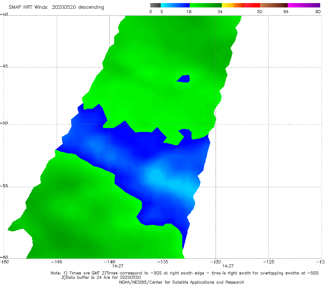Screen dimensions: 325x285
Task: Pick the yellow-orange color bar segment
Action: coord(233,5)
